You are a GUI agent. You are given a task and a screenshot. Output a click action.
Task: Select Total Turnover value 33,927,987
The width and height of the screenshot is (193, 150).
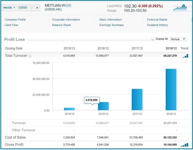tap(136, 56)
